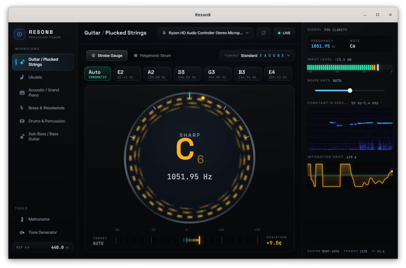Click the Sub-Bass guitar icon
406x268 pixels.
(x=22, y=136)
